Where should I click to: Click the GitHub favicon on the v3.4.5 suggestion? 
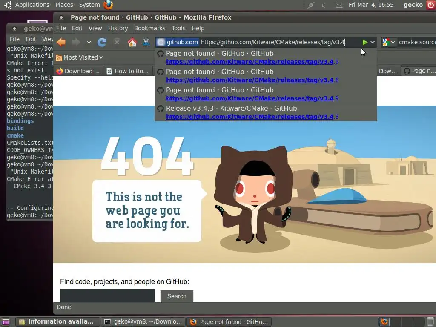161,53
